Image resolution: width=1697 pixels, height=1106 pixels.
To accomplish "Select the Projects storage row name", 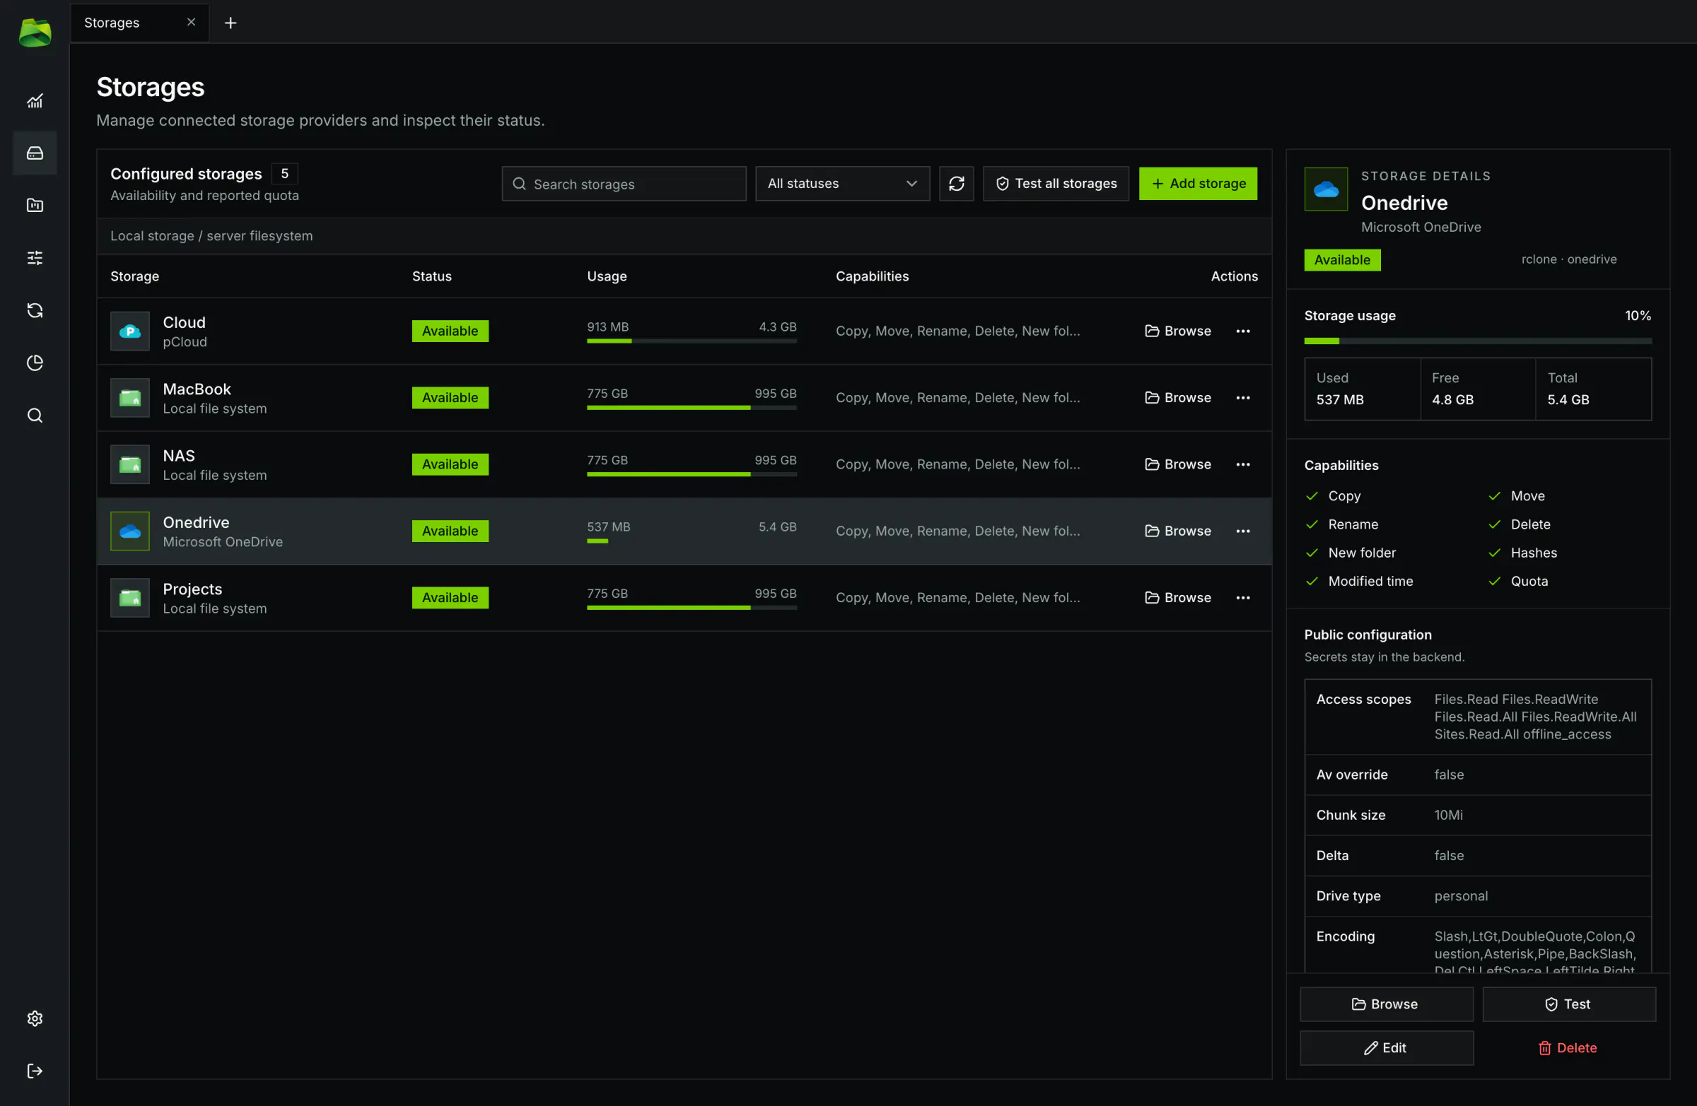I will (192, 589).
